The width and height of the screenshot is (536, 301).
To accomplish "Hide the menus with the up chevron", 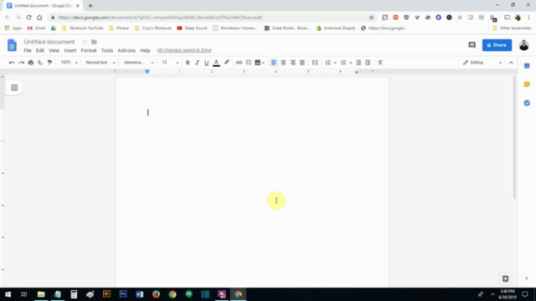I will click(x=511, y=63).
